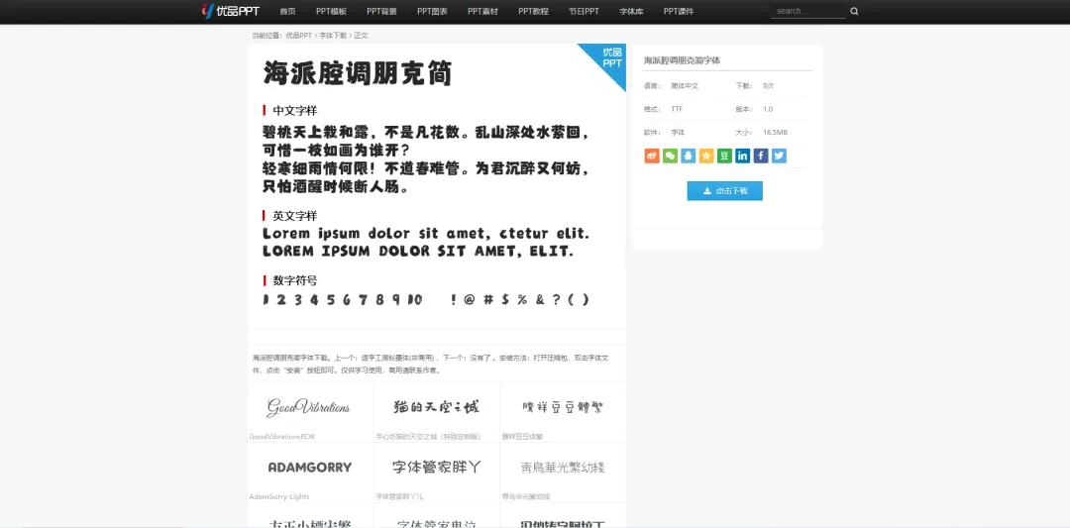Open PPT图表 in the navbar

coord(432,12)
